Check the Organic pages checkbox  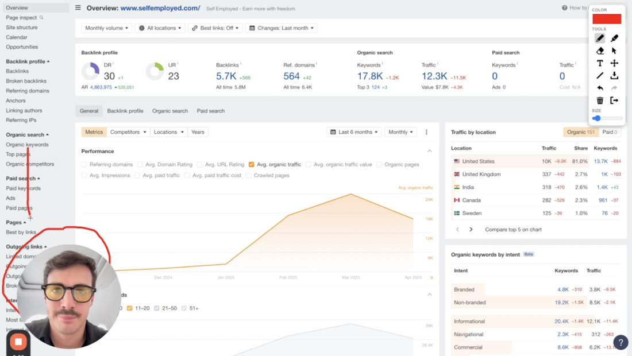click(x=379, y=164)
